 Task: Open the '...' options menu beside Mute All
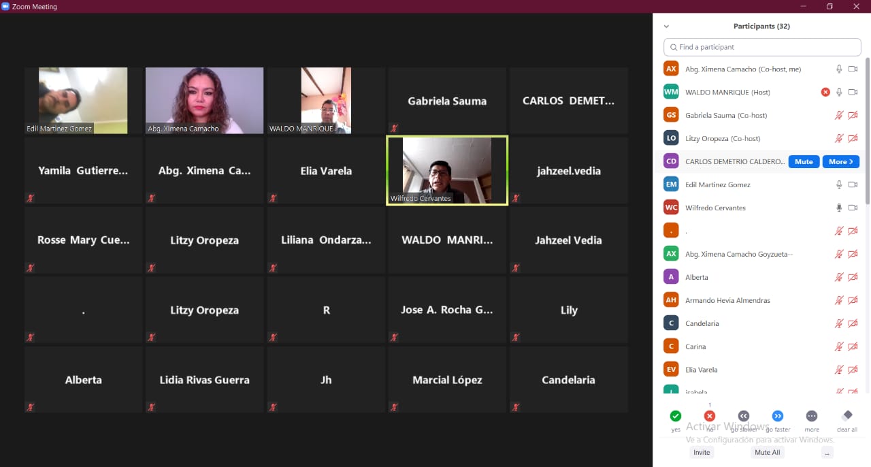click(827, 453)
